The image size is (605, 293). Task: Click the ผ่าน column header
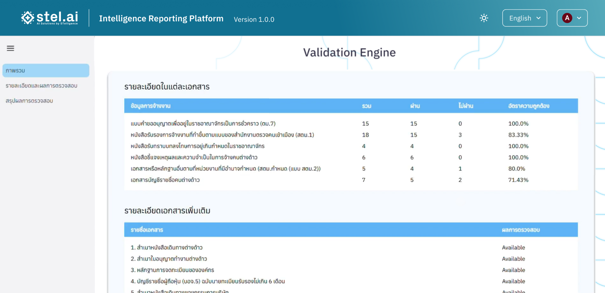(415, 106)
